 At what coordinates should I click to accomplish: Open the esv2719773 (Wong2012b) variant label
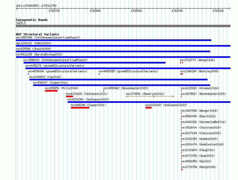click(197, 60)
